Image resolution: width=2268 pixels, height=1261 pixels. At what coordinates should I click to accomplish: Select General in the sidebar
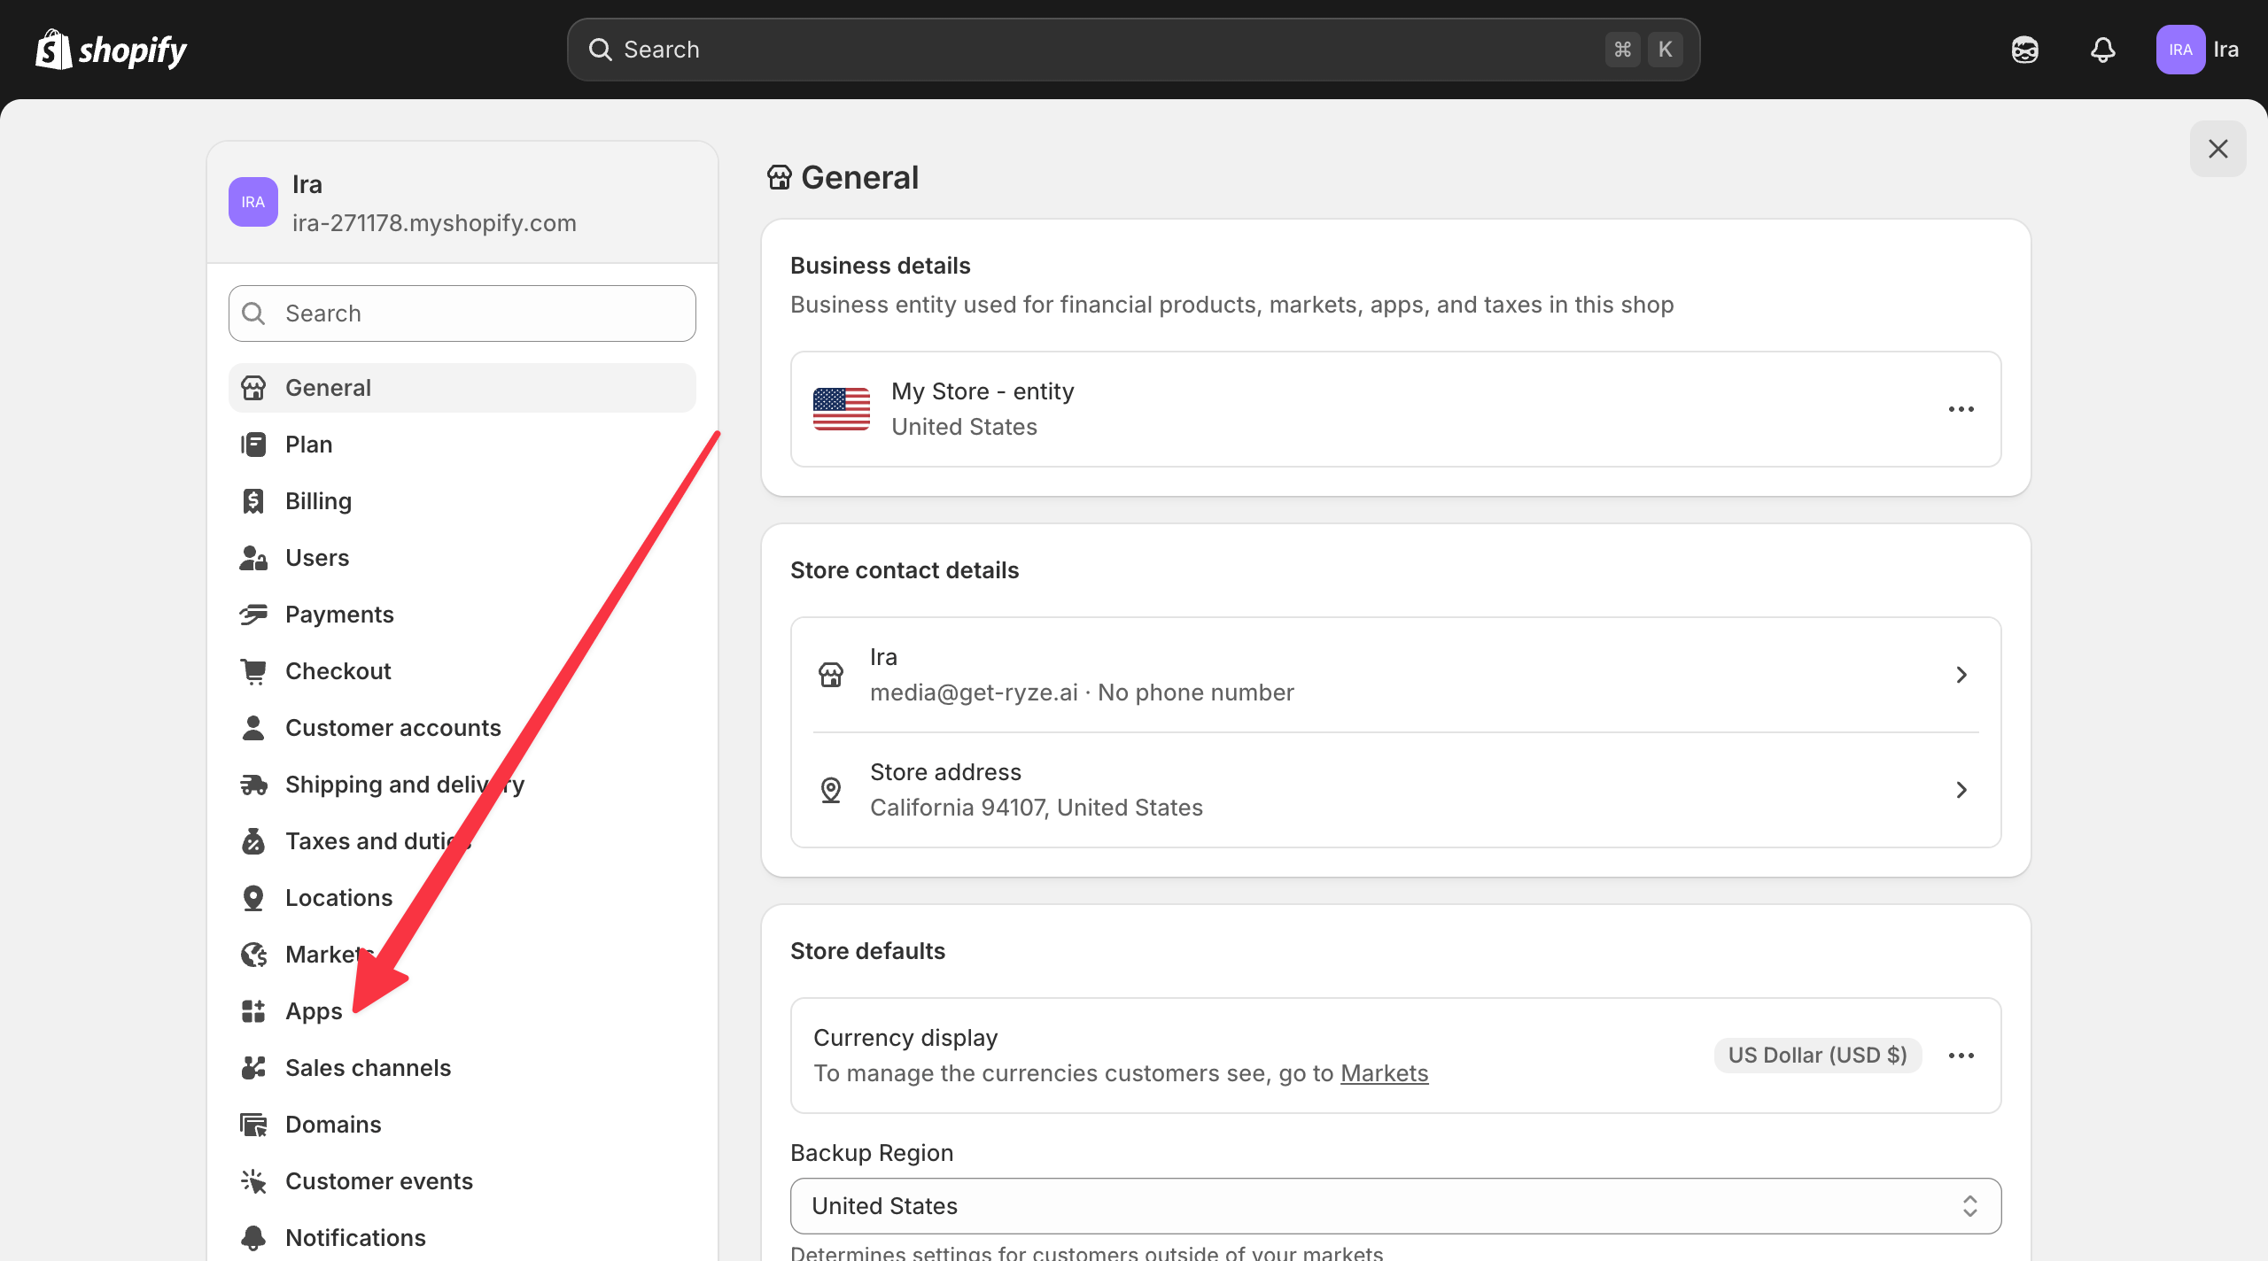click(462, 388)
